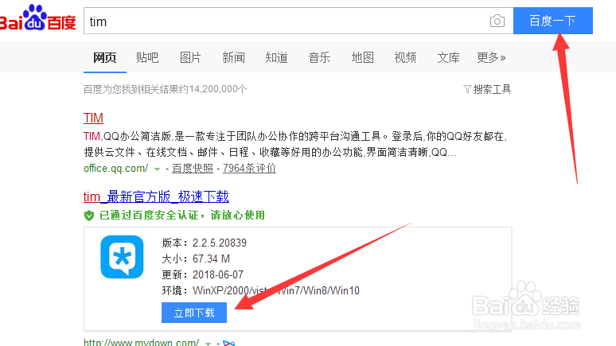Switch to the 贴吧 tab
This screenshot has width=616, height=346.
click(147, 58)
